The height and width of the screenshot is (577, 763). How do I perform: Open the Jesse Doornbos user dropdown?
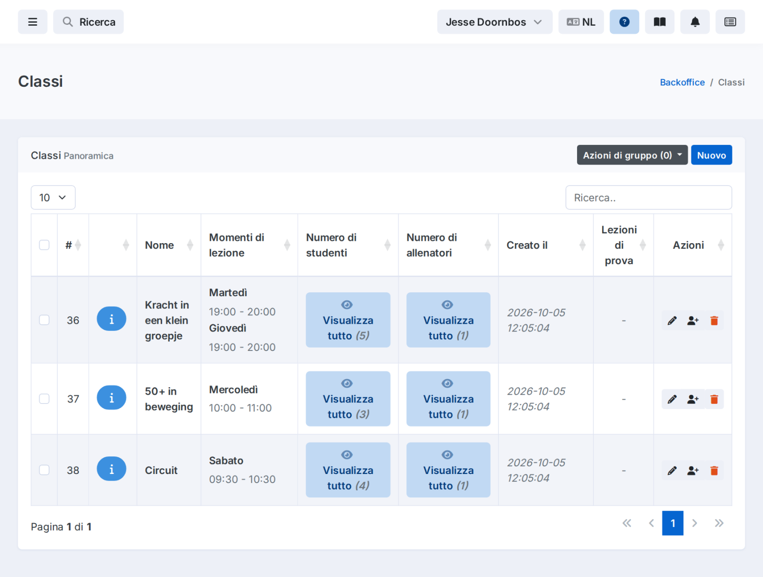click(495, 22)
